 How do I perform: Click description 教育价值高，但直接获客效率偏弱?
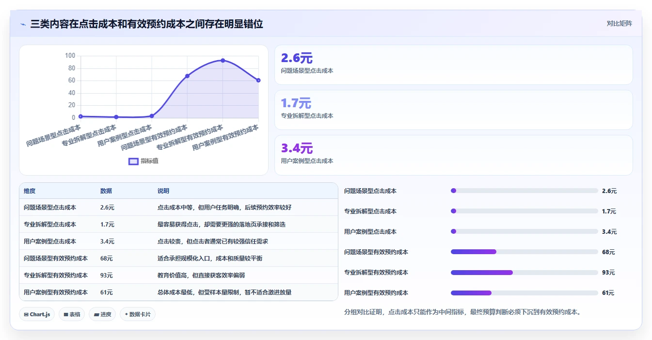click(x=201, y=275)
